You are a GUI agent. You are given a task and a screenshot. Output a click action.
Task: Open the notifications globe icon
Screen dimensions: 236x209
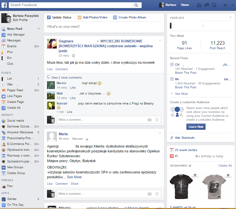(x=214, y=5)
